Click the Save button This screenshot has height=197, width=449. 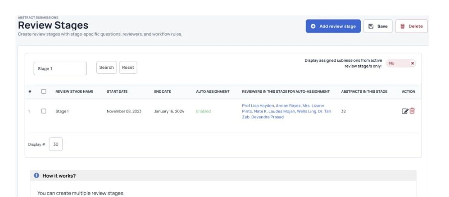coord(378,26)
